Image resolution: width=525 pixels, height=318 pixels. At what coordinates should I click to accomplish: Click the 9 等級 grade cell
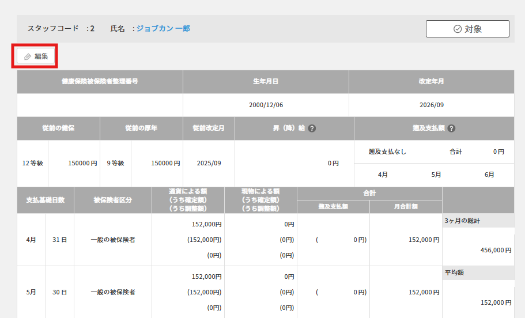[x=115, y=164]
